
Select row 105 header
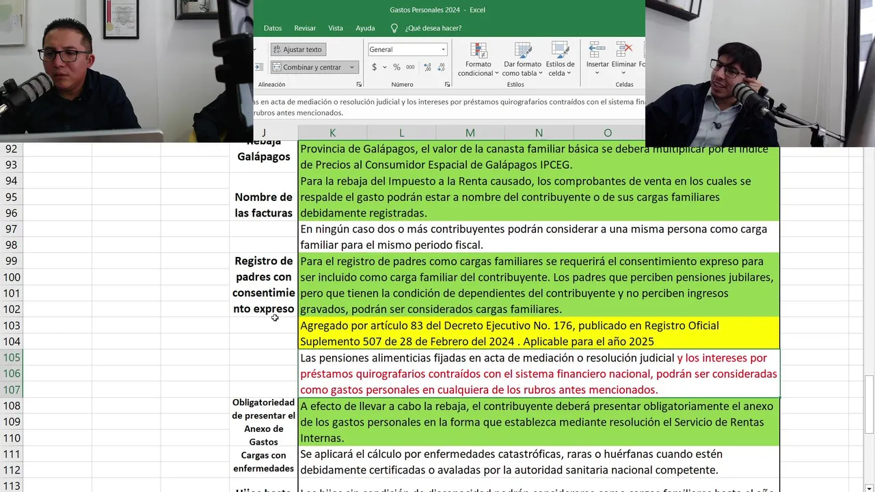pos(11,357)
